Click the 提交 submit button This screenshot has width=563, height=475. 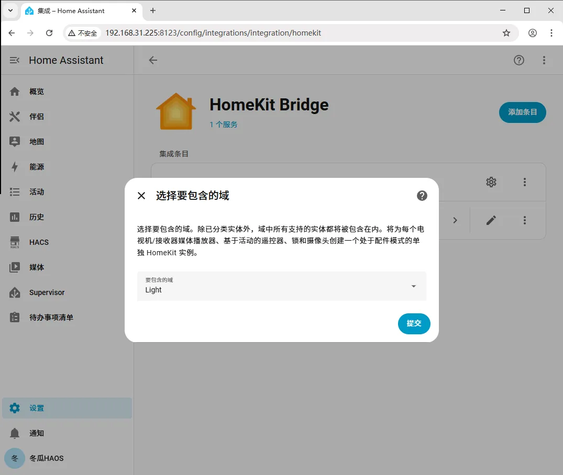pos(414,324)
